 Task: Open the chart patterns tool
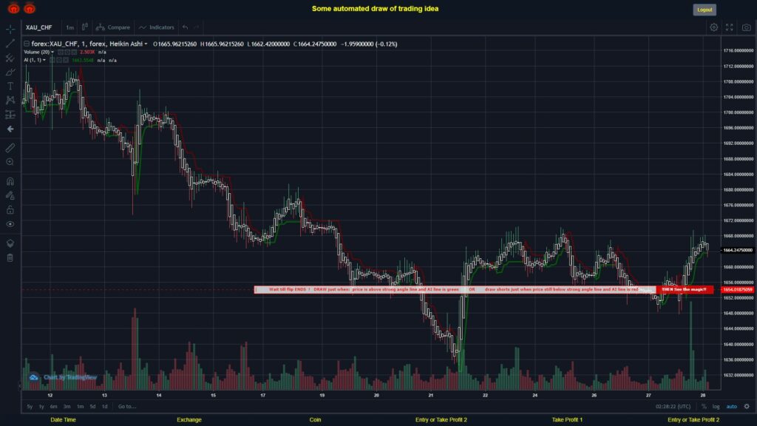pyautogui.click(x=10, y=100)
